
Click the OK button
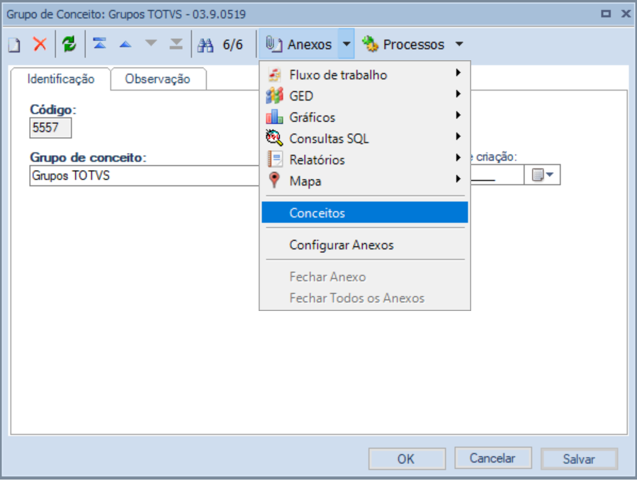click(x=407, y=458)
